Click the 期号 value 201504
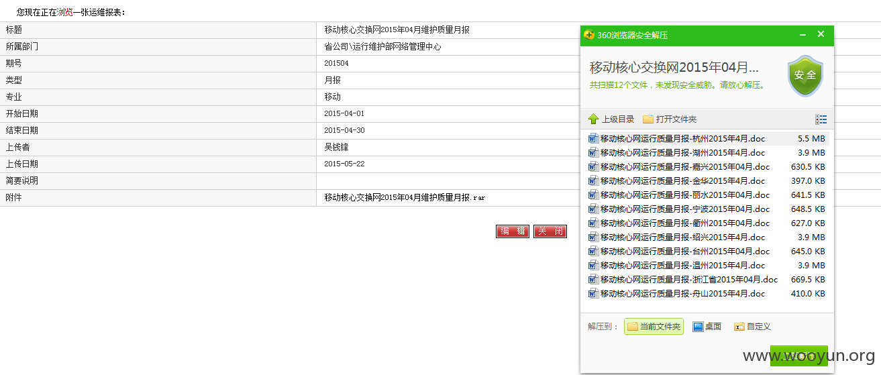This screenshot has height=375, width=881. [x=336, y=64]
